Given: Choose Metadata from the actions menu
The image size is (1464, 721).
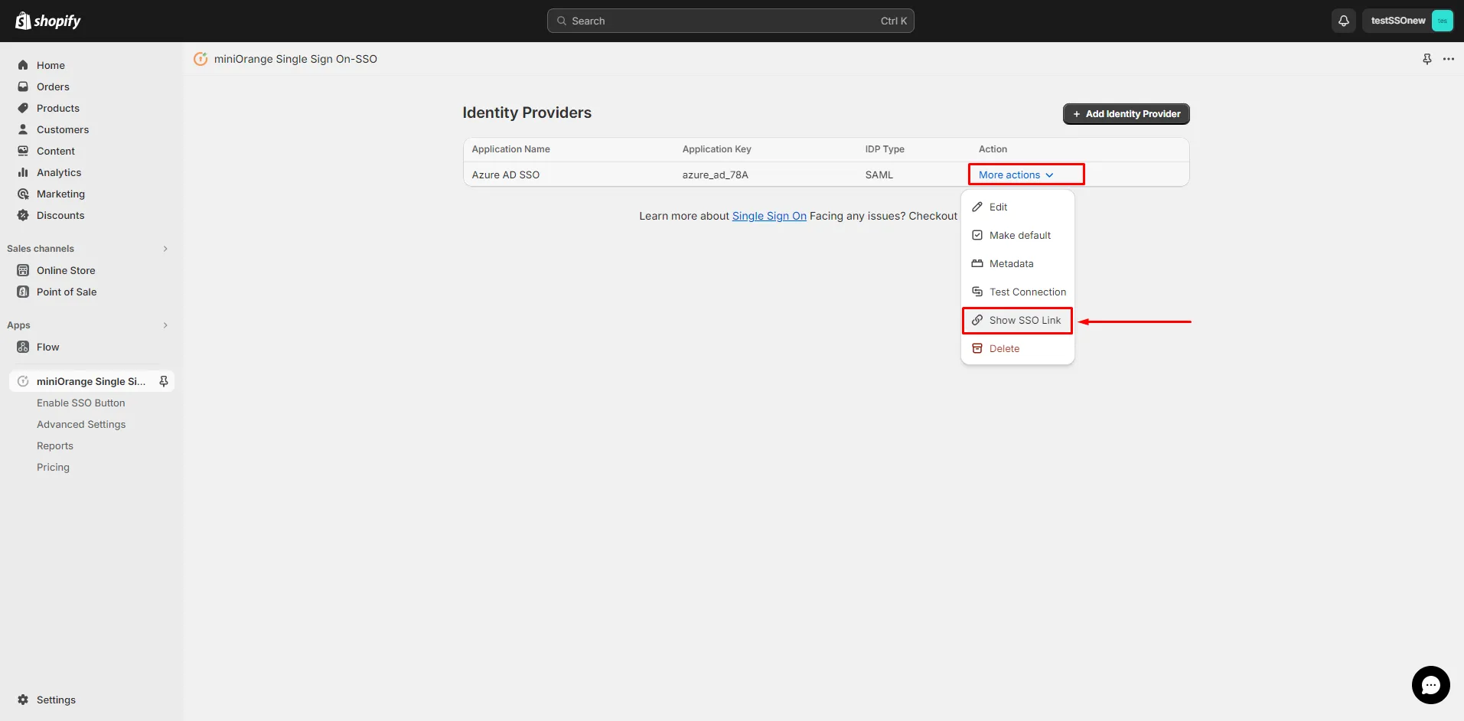Looking at the screenshot, I should pos(1017,263).
